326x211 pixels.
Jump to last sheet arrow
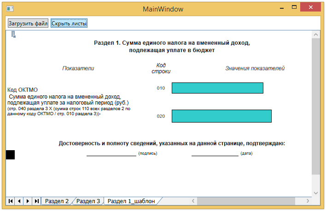pos(36,201)
